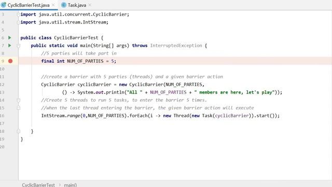This screenshot has height=187, width=332.
Task: Click the println call on line 13
Action: [115, 92]
